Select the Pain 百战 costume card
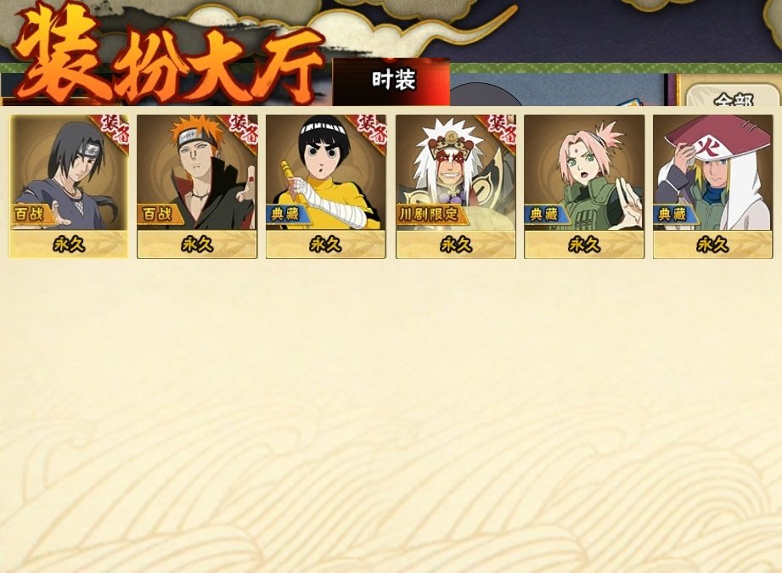This screenshot has height=573, width=782. 197,186
